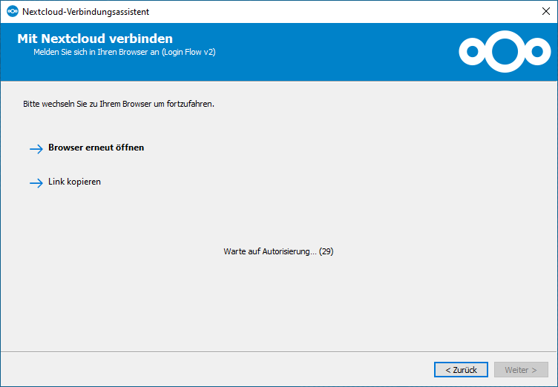This screenshot has width=558, height=387.
Task: Copy the login link with 'Link kopieren'
Action: 74,182
